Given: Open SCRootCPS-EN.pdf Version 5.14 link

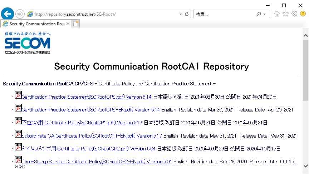Looking at the screenshot, I should [x=90, y=110].
